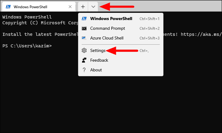Launch Azure Cloud Shell from the menu
Screen dimensions: 222x133
121,38
